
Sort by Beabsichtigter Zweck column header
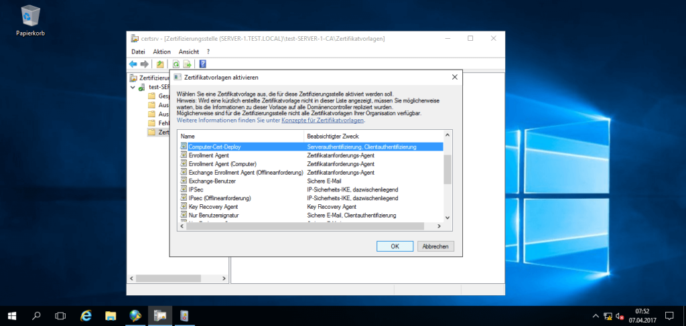click(x=374, y=137)
